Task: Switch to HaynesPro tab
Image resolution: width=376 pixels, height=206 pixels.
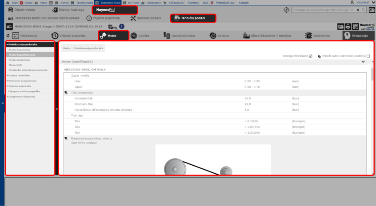Action: point(115,10)
